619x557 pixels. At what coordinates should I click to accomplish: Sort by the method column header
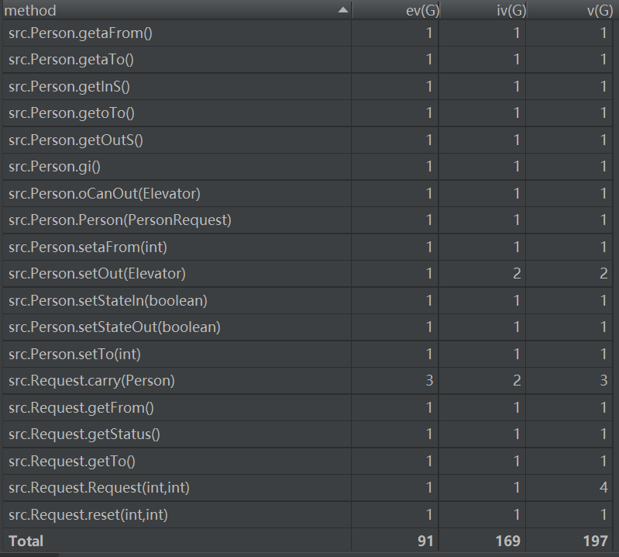(x=177, y=10)
